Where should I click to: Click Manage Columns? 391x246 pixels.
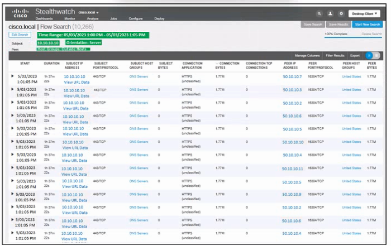click(x=307, y=56)
